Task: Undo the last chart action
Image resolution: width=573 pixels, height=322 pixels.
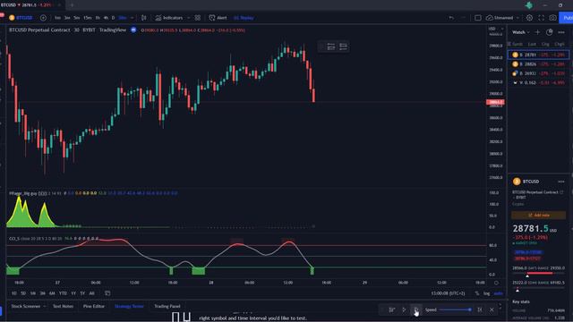Action: [x=451, y=18]
